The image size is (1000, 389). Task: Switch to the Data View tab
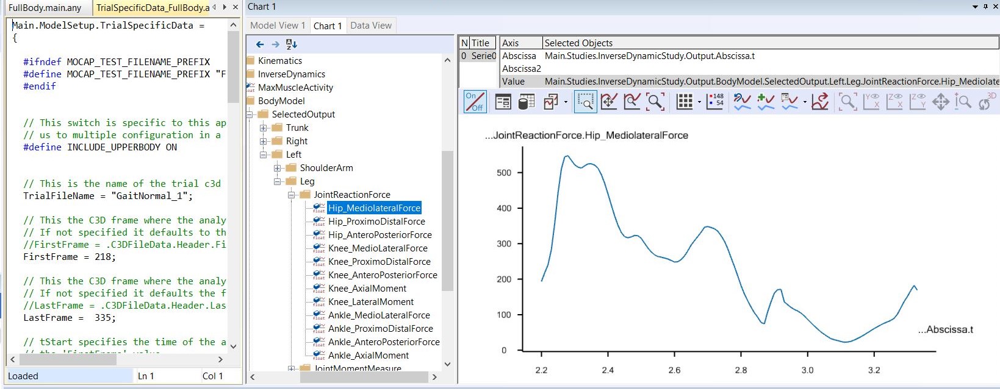pyautogui.click(x=371, y=26)
